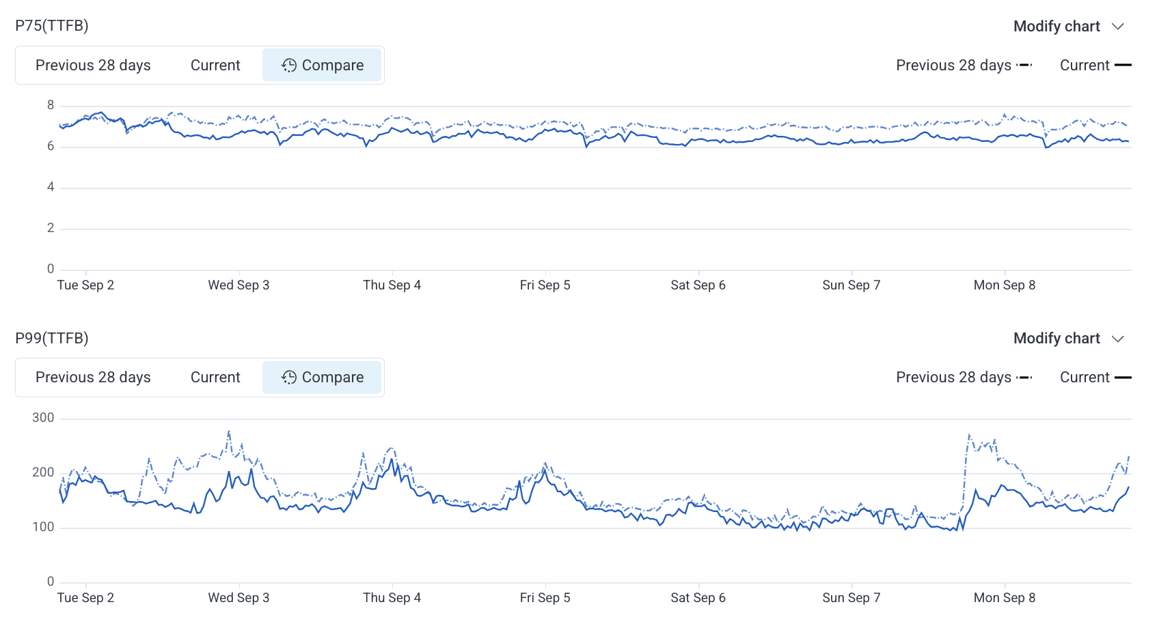Expand the chevron beside P75 Modify chart
Viewport: 1159px width, 626px height.
[1118, 27]
